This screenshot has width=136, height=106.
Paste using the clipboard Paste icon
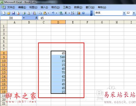45,13
